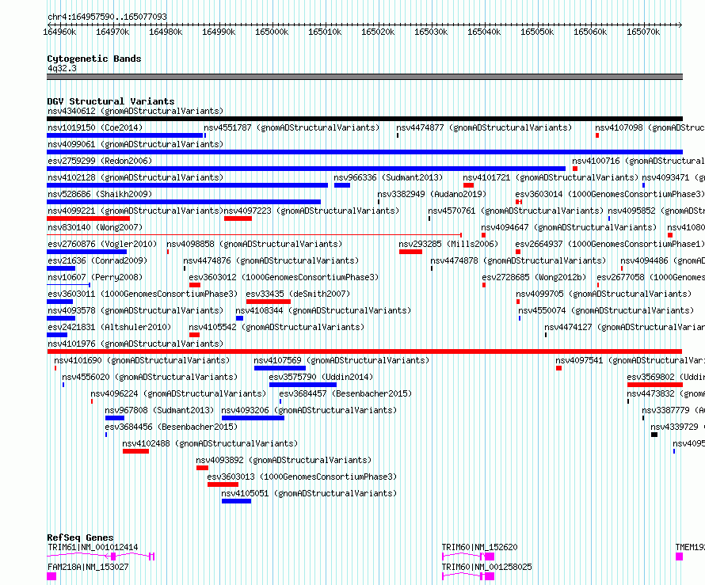Viewport: 705px width, 585px height.
Task: Open the TRIM60|NM_001258025 gene label
Action: [x=486, y=567]
